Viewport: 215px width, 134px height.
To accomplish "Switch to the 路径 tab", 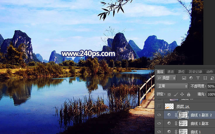I will pyautogui.click(x=181, y=72).
